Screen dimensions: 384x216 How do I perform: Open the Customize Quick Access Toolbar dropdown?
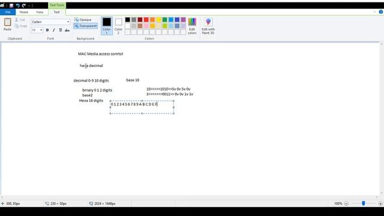point(29,5)
